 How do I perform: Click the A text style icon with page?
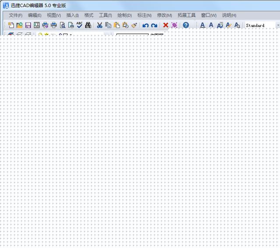pyautogui.click(x=220, y=25)
